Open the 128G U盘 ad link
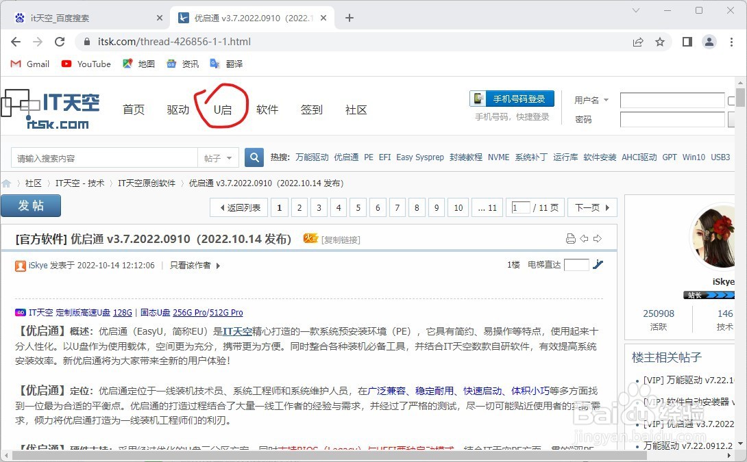Viewport: 747px width, 462px height. (x=123, y=313)
